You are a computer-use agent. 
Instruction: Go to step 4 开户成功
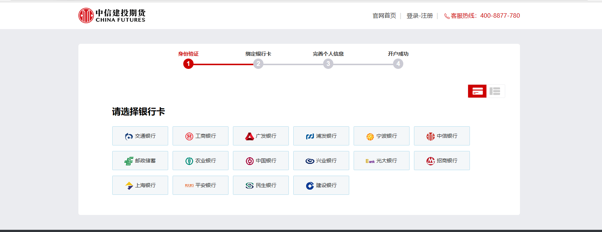(x=398, y=64)
